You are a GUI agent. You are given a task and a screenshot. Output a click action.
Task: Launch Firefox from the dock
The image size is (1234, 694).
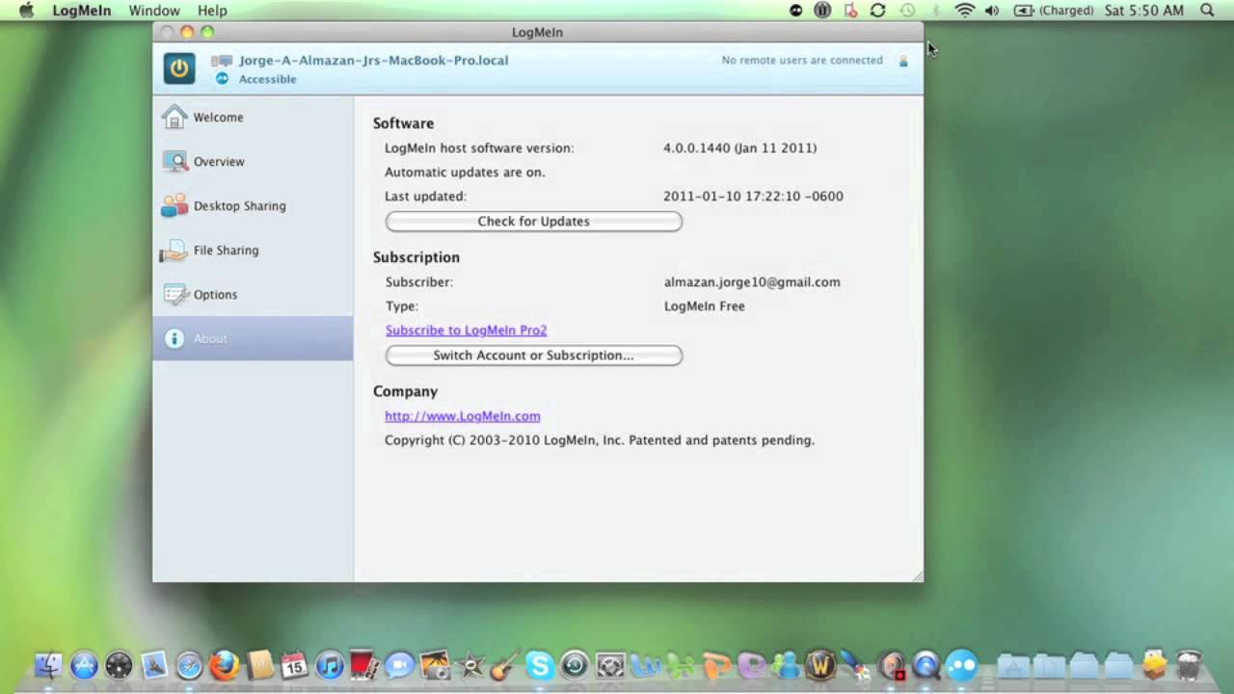pos(225,665)
